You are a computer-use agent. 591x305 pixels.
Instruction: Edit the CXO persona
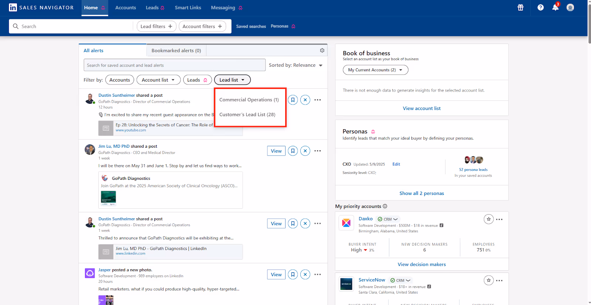point(396,164)
